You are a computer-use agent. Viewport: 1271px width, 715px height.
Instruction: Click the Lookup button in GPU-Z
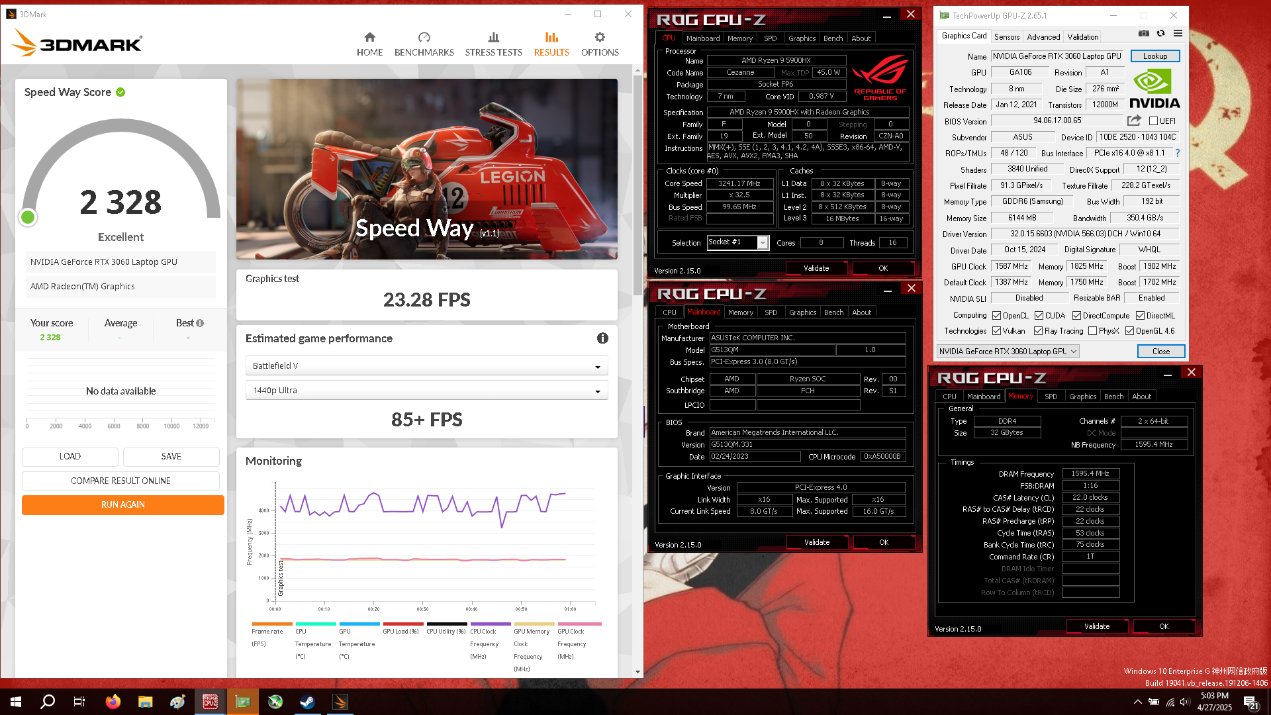(x=1154, y=56)
